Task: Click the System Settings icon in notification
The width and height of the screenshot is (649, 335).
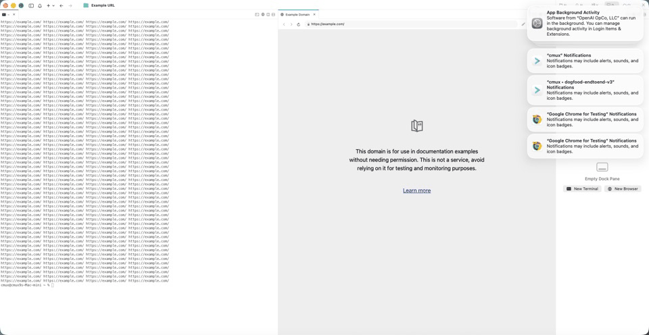Action: pos(537,24)
